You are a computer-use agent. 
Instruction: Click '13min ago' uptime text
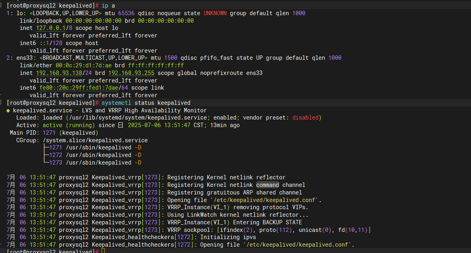tap(225, 125)
